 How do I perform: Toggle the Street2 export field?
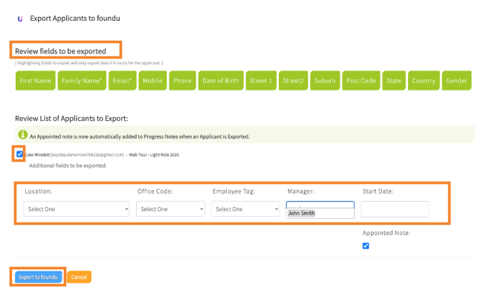[293, 81]
